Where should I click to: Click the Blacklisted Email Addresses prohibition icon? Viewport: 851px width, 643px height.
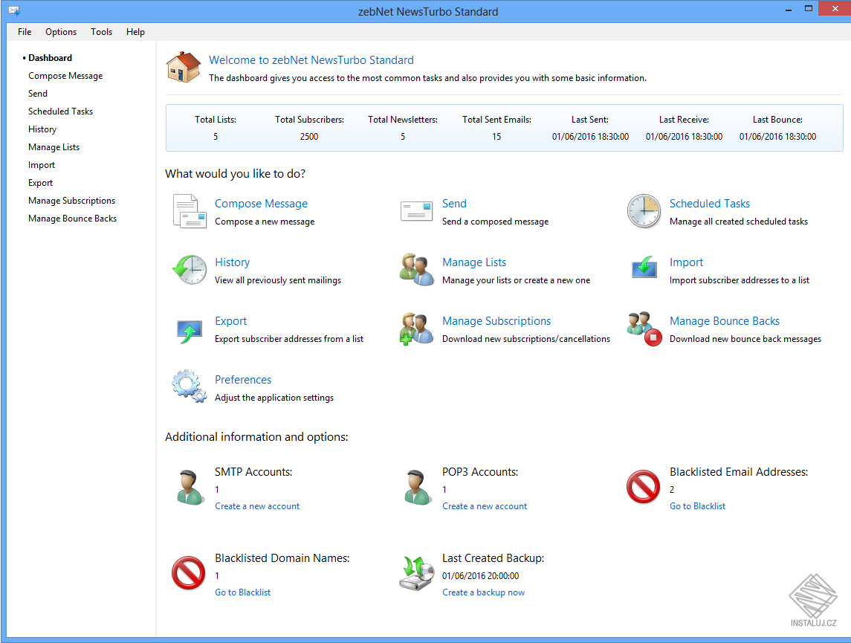[643, 487]
